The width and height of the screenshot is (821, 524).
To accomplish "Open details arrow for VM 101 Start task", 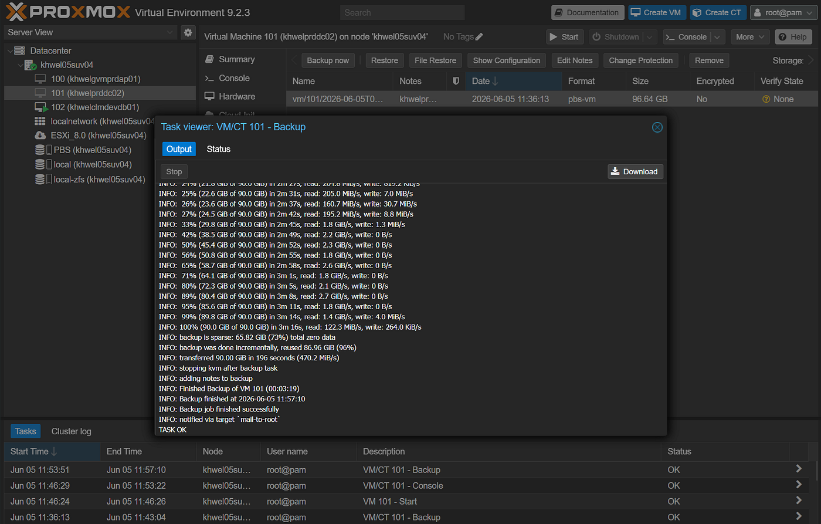I will pyautogui.click(x=798, y=501).
